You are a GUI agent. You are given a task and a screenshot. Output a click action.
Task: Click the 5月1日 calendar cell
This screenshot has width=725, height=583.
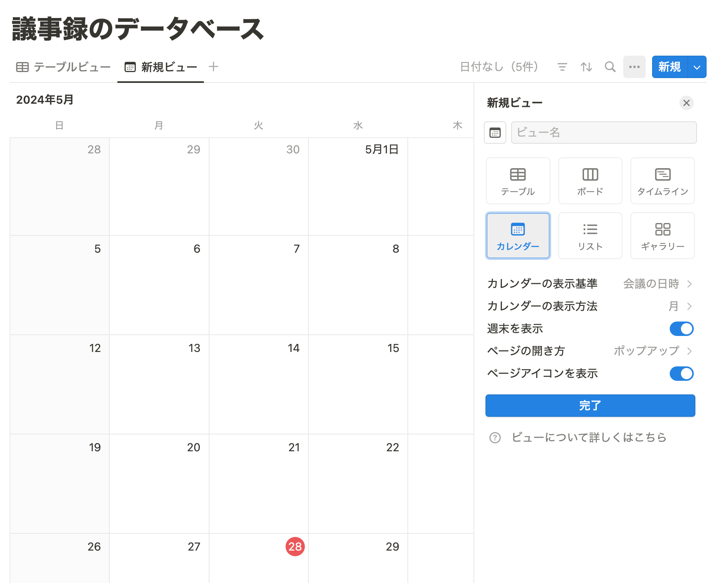pyautogui.click(x=358, y=187)
